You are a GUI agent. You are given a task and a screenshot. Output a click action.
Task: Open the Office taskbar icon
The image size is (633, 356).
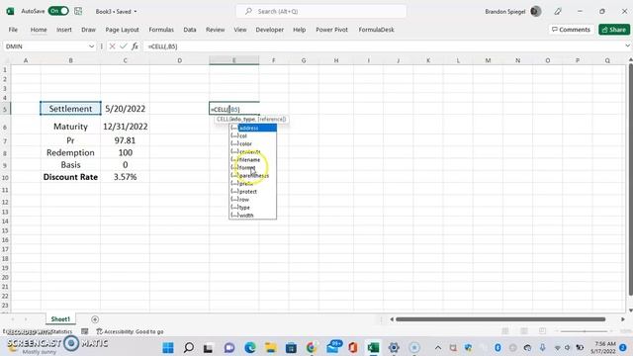point(353,347)
